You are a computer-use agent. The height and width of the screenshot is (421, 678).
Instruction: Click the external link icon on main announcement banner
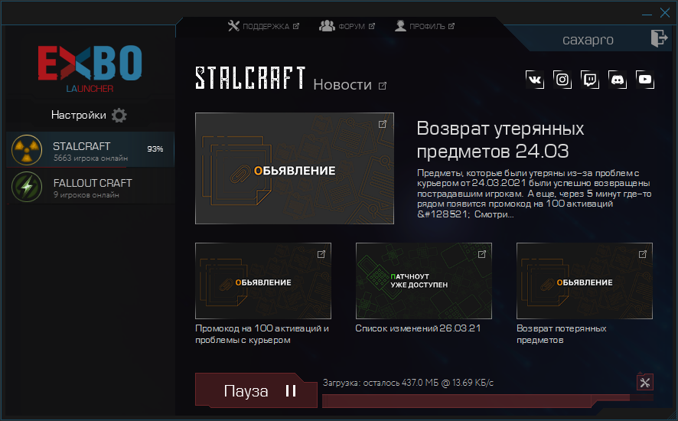pos(383,124)
